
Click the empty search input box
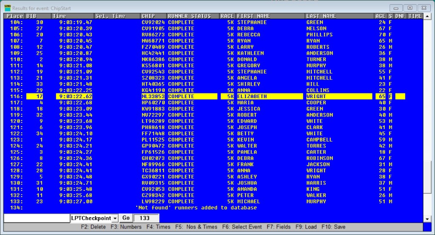[37, 218]
